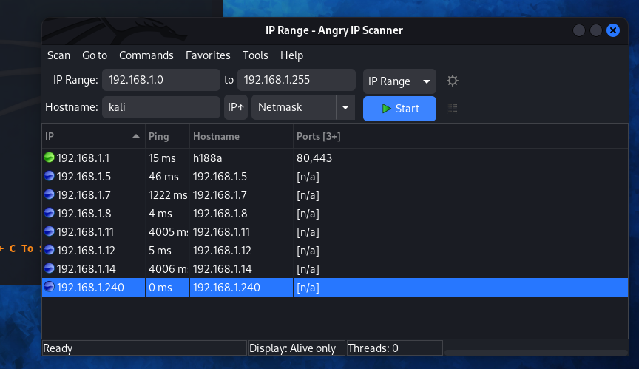Image resolution: width=639 pixels, height=369 pixels.
Task: Click the IP column sort arrow
Action: pyautogui.click(x=136, y=136)
